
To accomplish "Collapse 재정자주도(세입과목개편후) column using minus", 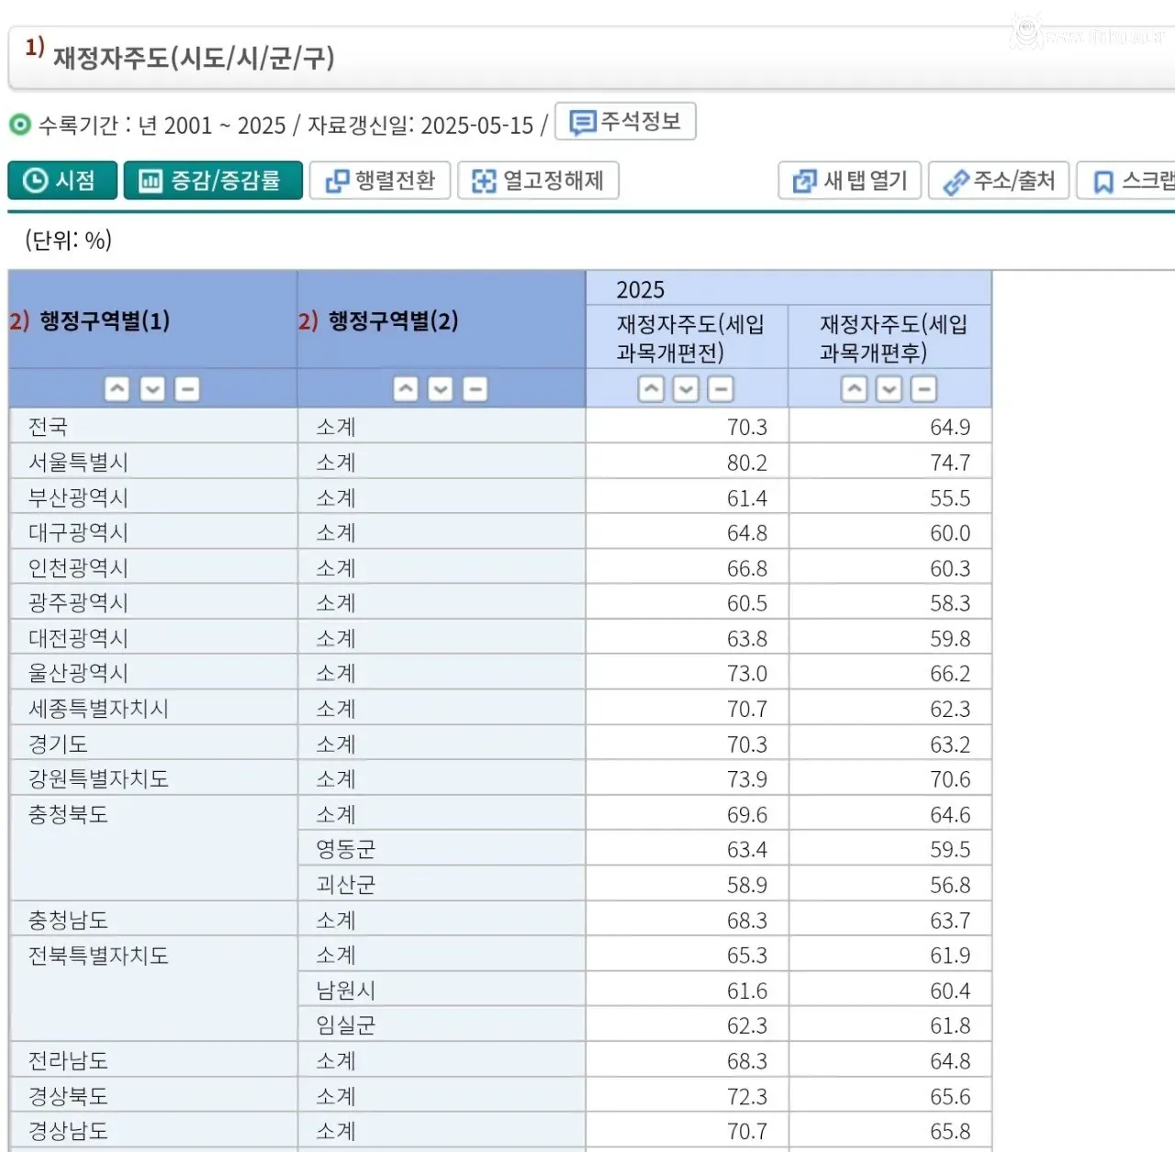I will click(923, 389).
